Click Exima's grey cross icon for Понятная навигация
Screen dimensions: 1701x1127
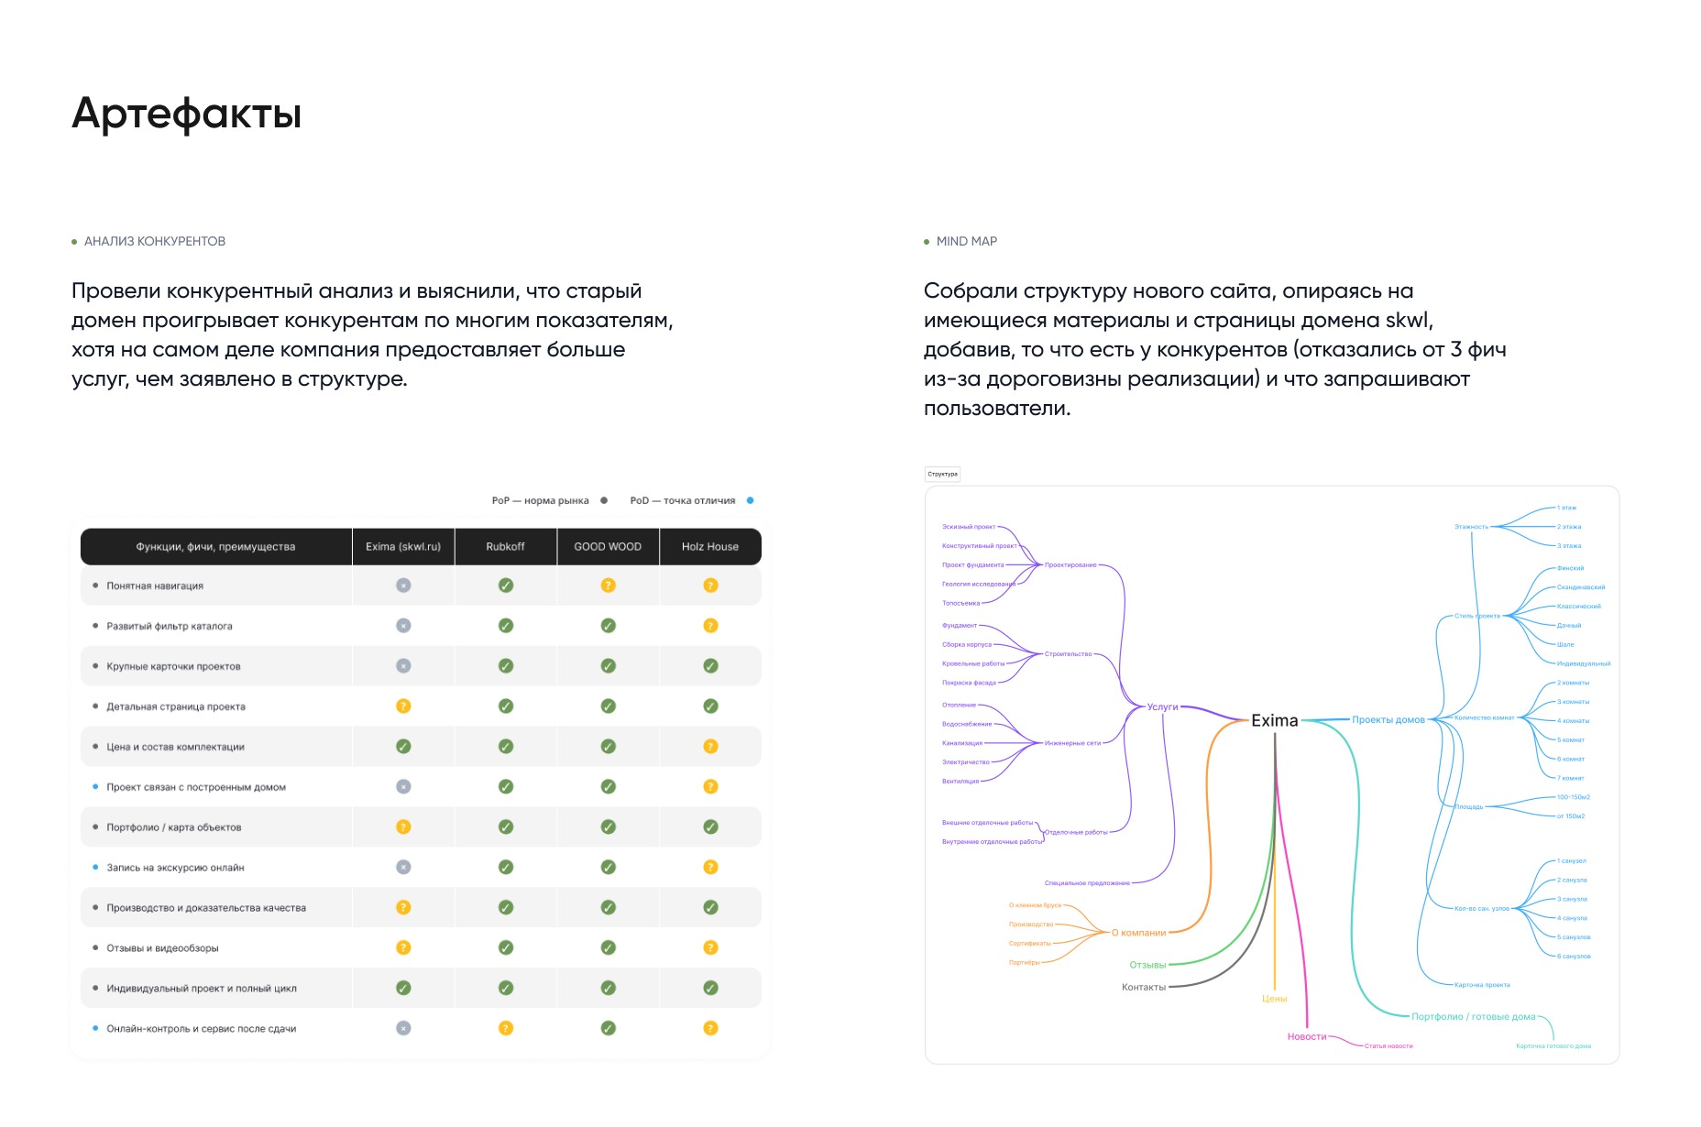(x=403, y=585)
